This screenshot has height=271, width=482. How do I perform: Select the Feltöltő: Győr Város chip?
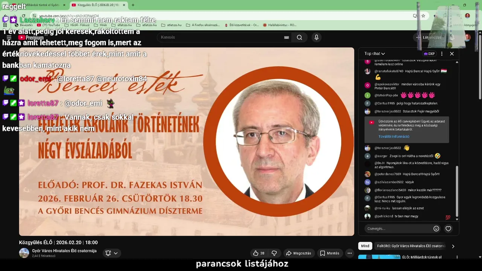pos(411,246)
